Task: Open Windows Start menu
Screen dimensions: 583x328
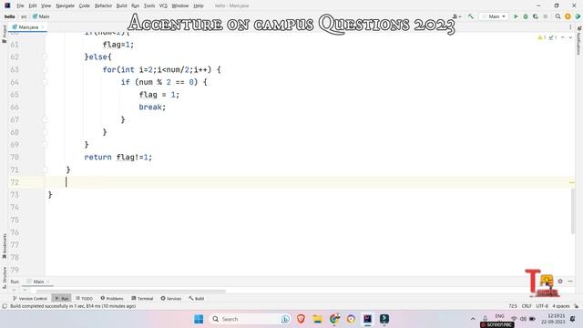Action: click(x=199, y=319)
